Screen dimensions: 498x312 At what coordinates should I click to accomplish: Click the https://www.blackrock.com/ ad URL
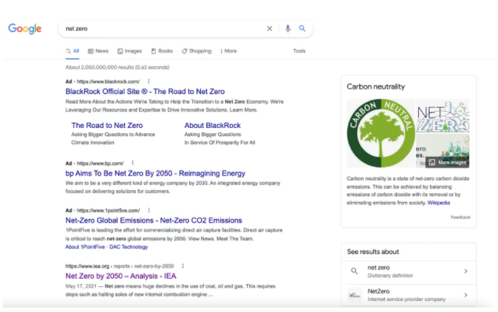tap(109, 81)
